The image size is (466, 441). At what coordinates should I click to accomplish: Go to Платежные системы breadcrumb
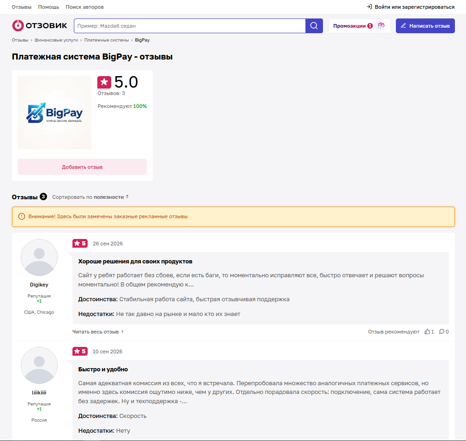[x=107, y=40]
